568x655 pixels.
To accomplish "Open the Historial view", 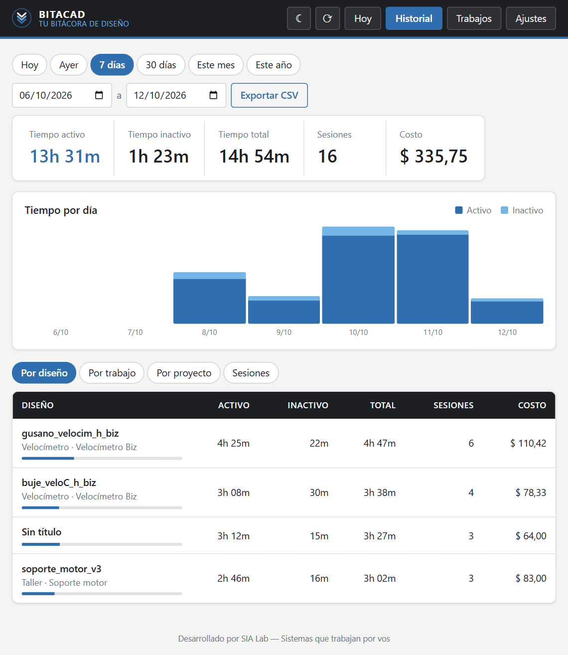I will coord(414,18).
